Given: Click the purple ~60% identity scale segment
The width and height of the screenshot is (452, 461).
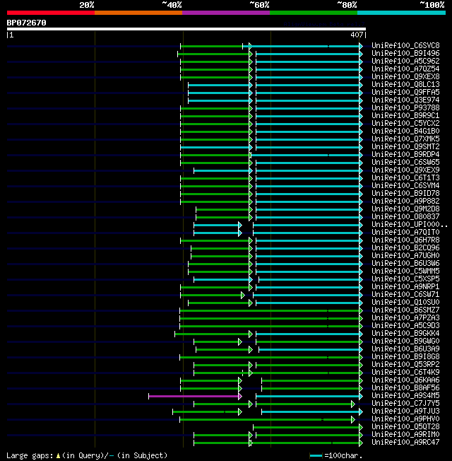Looking at the screenshot, I should tap(226, 13).
